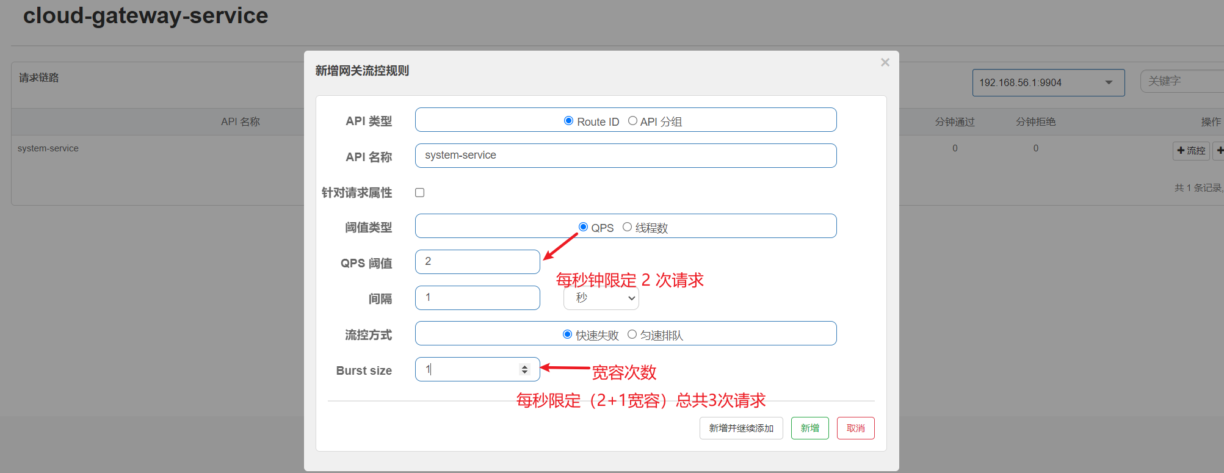Image resolution: width=1224 pixels, height=473 pixels.
Task: Select 线程数 threshold type
Action: [x=627, y=227]
